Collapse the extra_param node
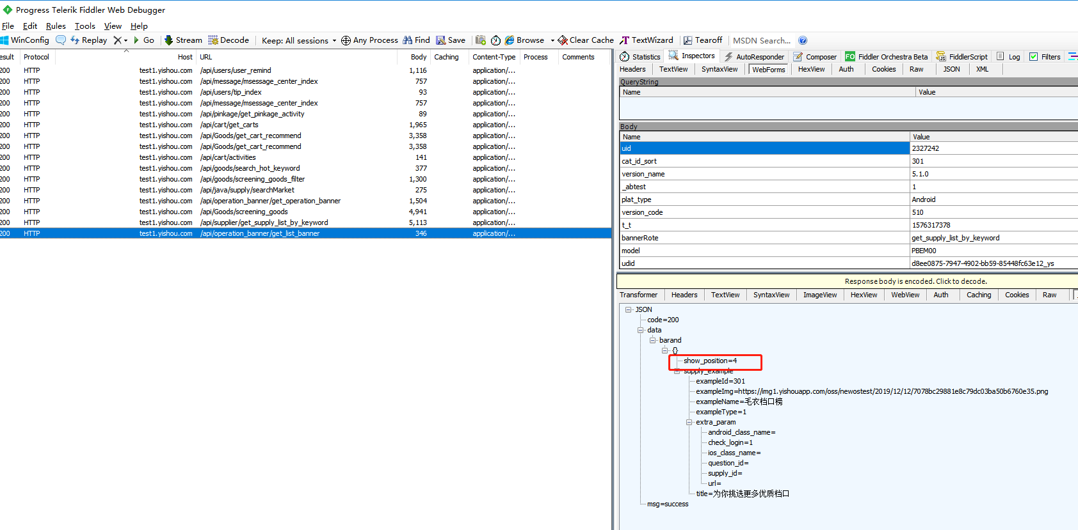 689,422
